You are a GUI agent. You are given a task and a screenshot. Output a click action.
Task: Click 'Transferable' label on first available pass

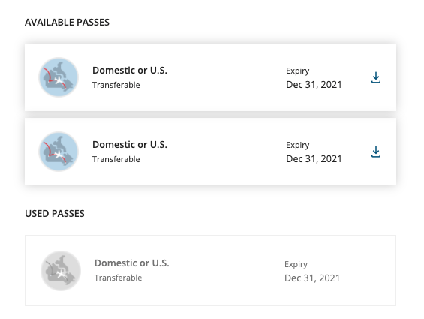pyautogui.click(x=116, y=85)
